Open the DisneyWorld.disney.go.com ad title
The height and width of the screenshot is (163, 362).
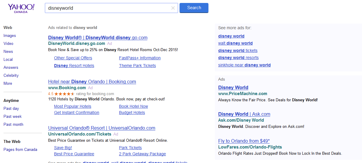(97, 38)
